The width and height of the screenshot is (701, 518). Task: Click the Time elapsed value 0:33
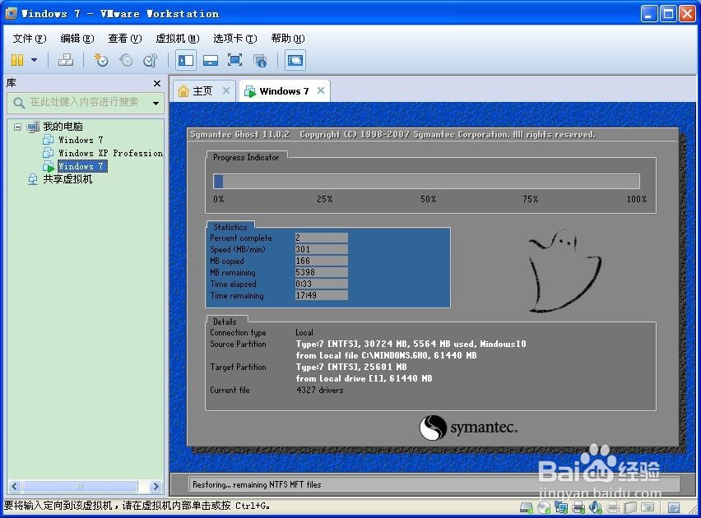point(321,284)
